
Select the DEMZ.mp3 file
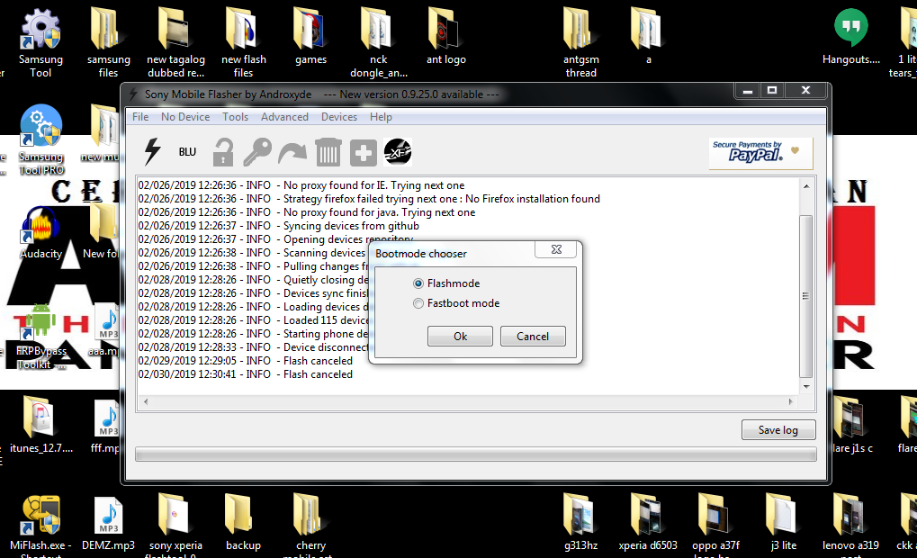point(108,523)
